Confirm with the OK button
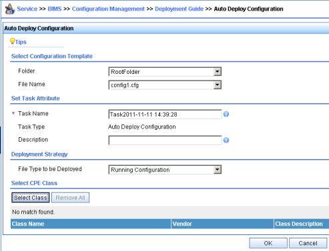Viewport: 329px width, 251px height. point(268,243)
